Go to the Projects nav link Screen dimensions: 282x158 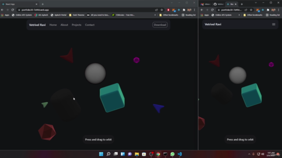76,25
